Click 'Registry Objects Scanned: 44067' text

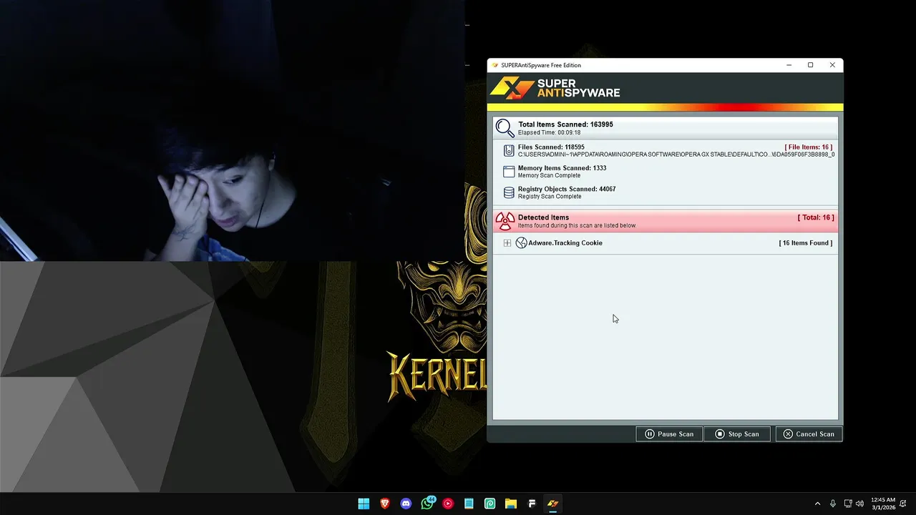click(x=567, y=189)
